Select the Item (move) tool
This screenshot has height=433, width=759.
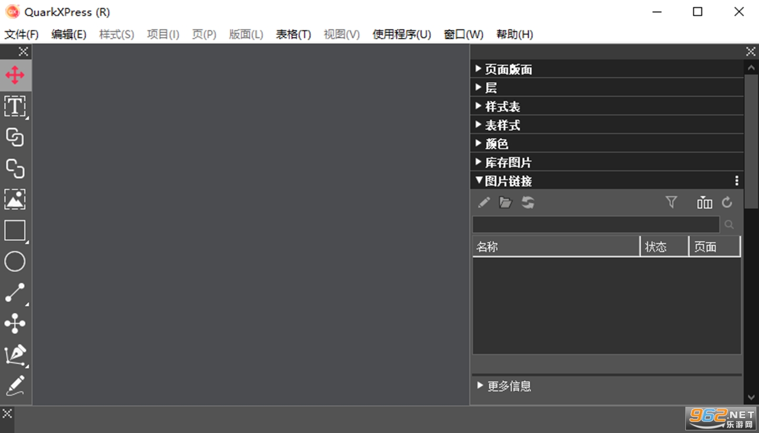click(x=15, y=75)
